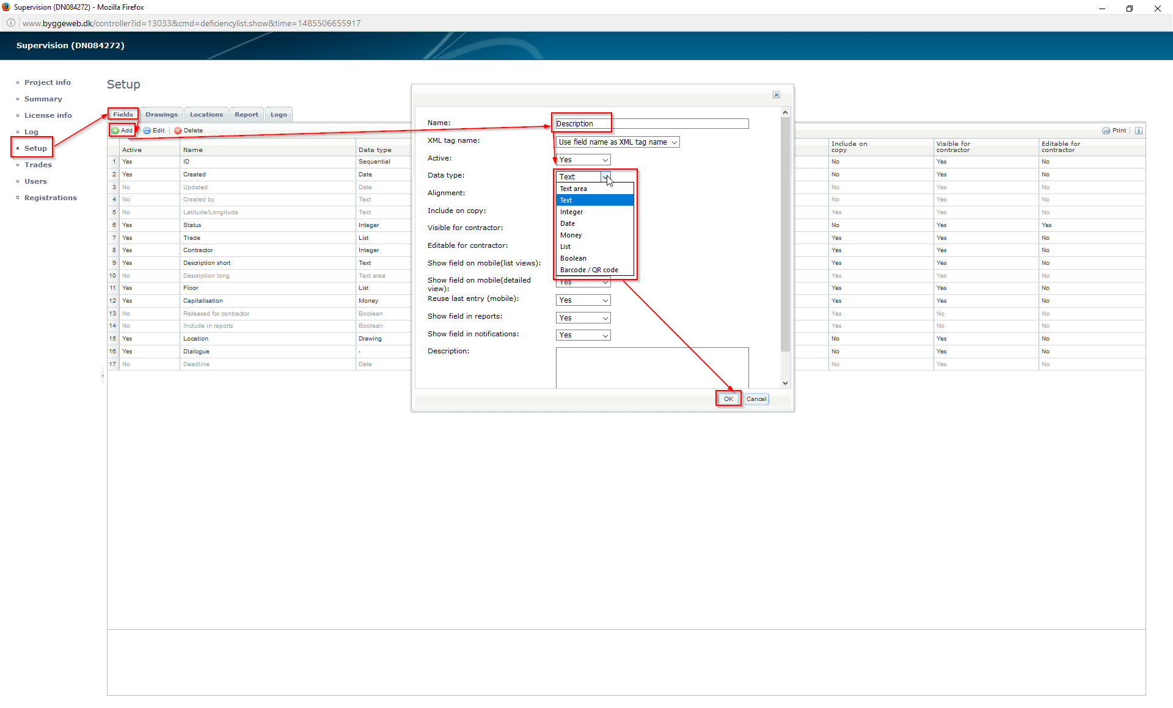Confirm the new field with OK
The height and width of the screenshot is (708, 1173).
coord(728,399)
